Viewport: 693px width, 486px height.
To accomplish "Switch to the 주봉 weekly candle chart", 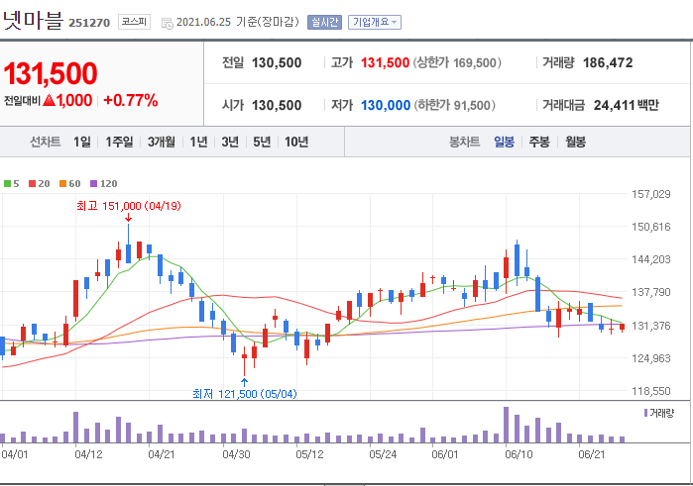I will click(539, 142).
